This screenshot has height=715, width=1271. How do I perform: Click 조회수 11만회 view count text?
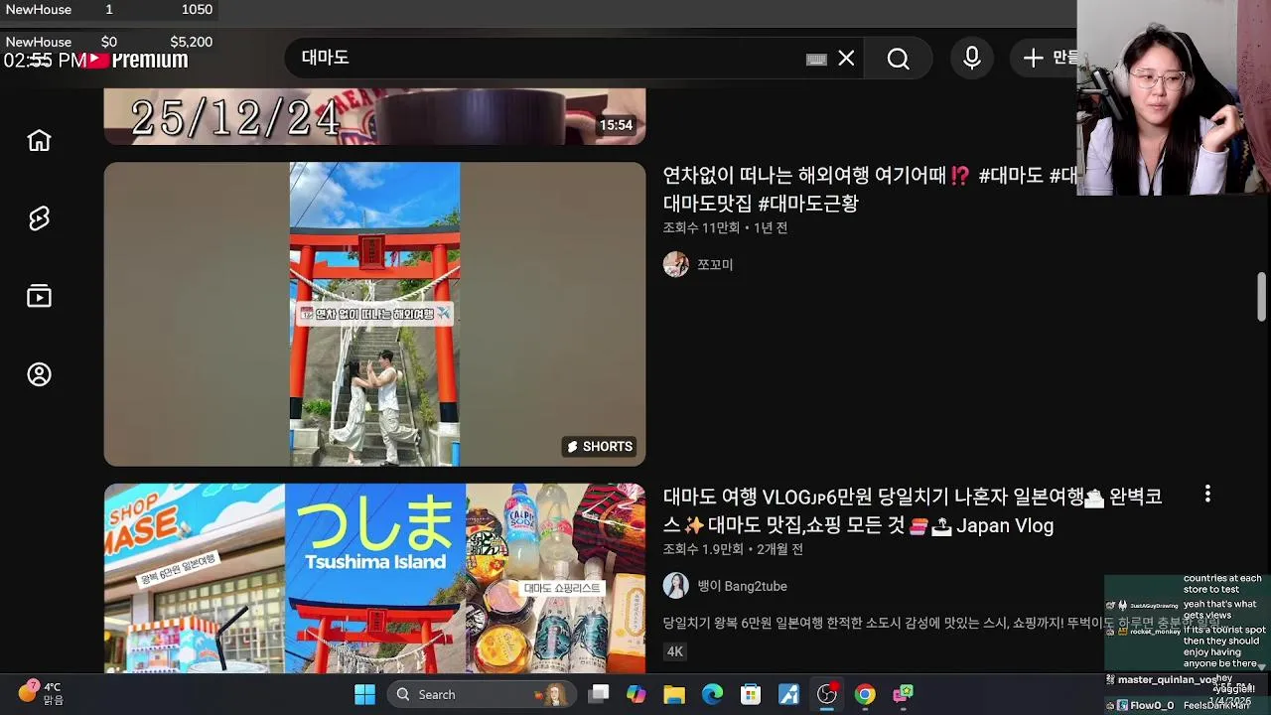(x=701, y=228)
